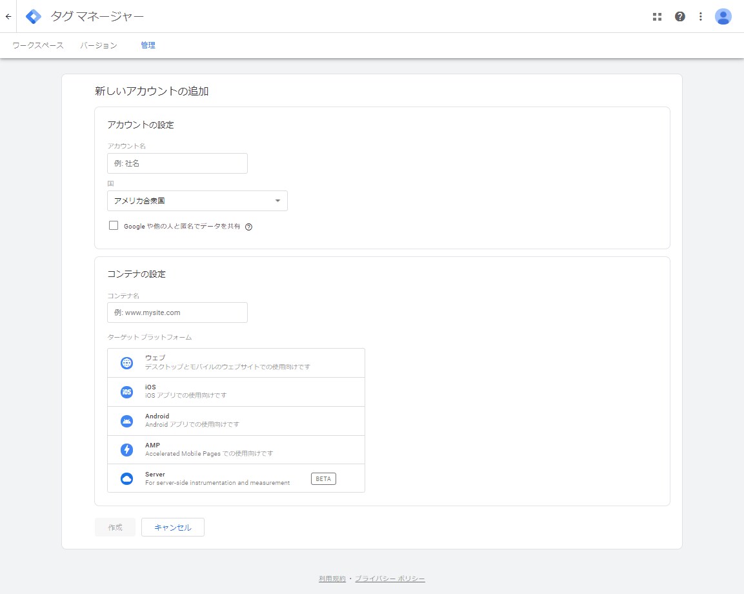Click the コンテナの設定 heading
Screen dimensions: 744x594
136,274
